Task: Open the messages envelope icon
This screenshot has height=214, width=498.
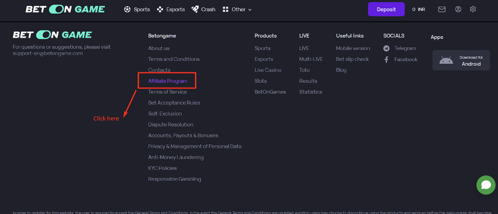Action: [x=442, y=9]
